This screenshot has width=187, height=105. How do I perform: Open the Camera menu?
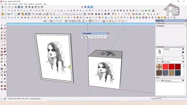pos(15,4)
